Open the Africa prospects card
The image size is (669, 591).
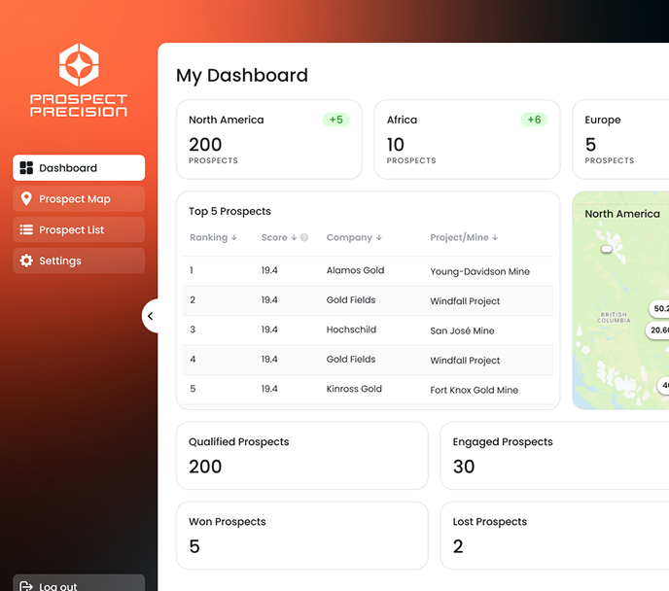point(467,139)
